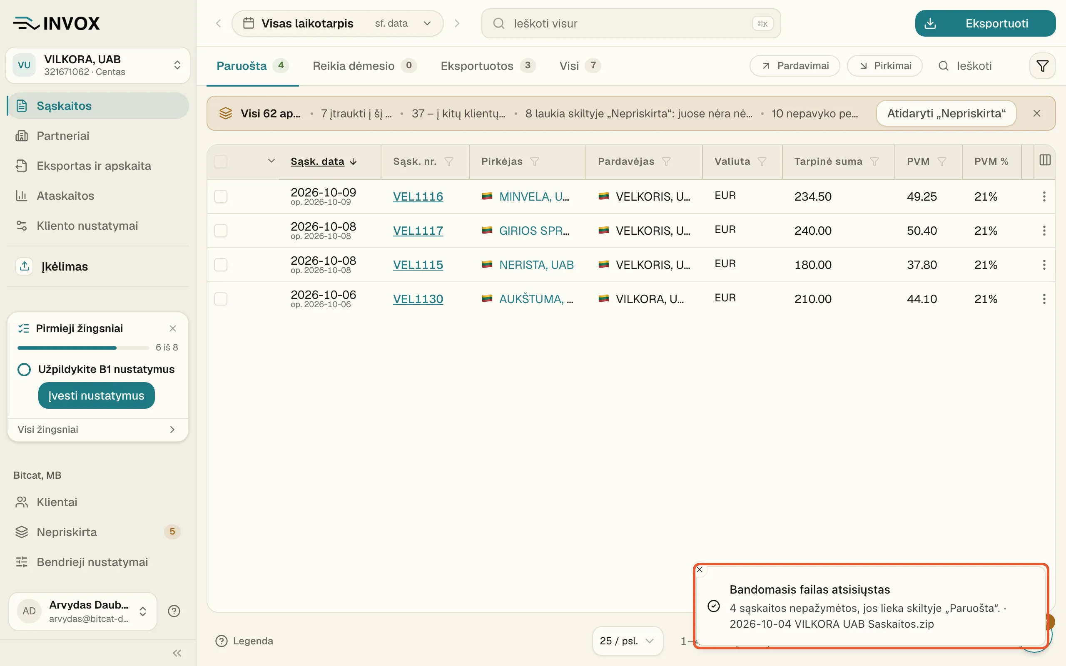
Task: Dismiss the download toast notification
Action: pyautogui.click(x=700, y=569)
